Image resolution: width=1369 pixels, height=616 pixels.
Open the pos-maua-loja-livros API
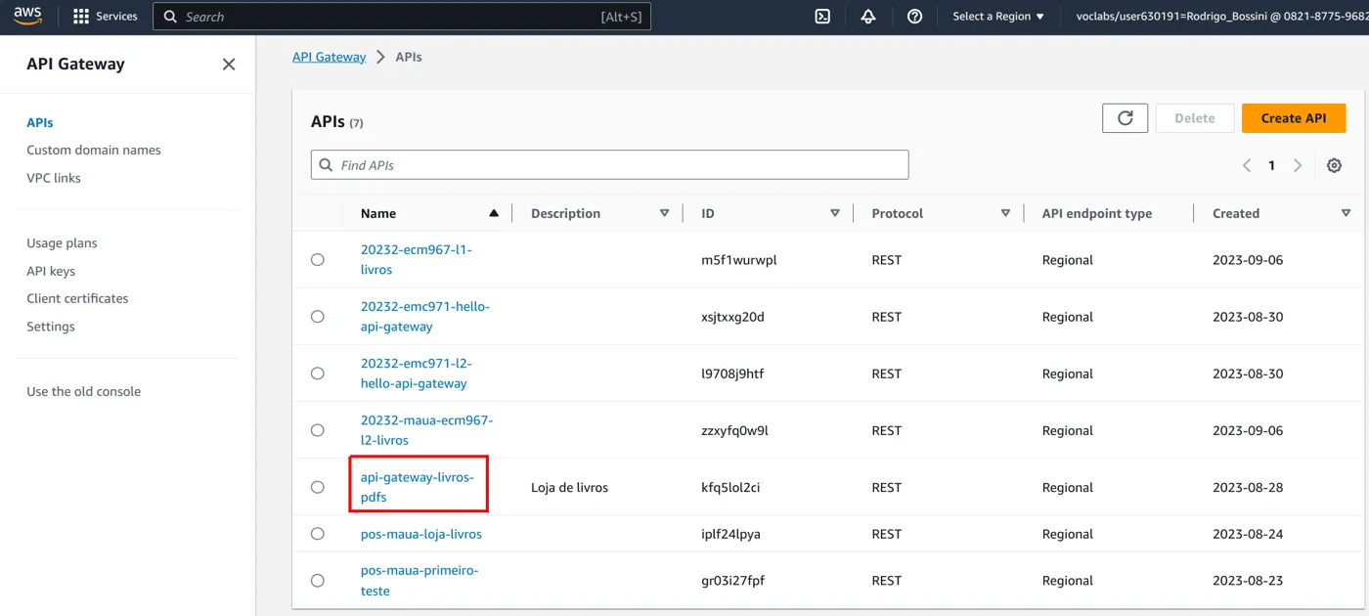(421, 534)
